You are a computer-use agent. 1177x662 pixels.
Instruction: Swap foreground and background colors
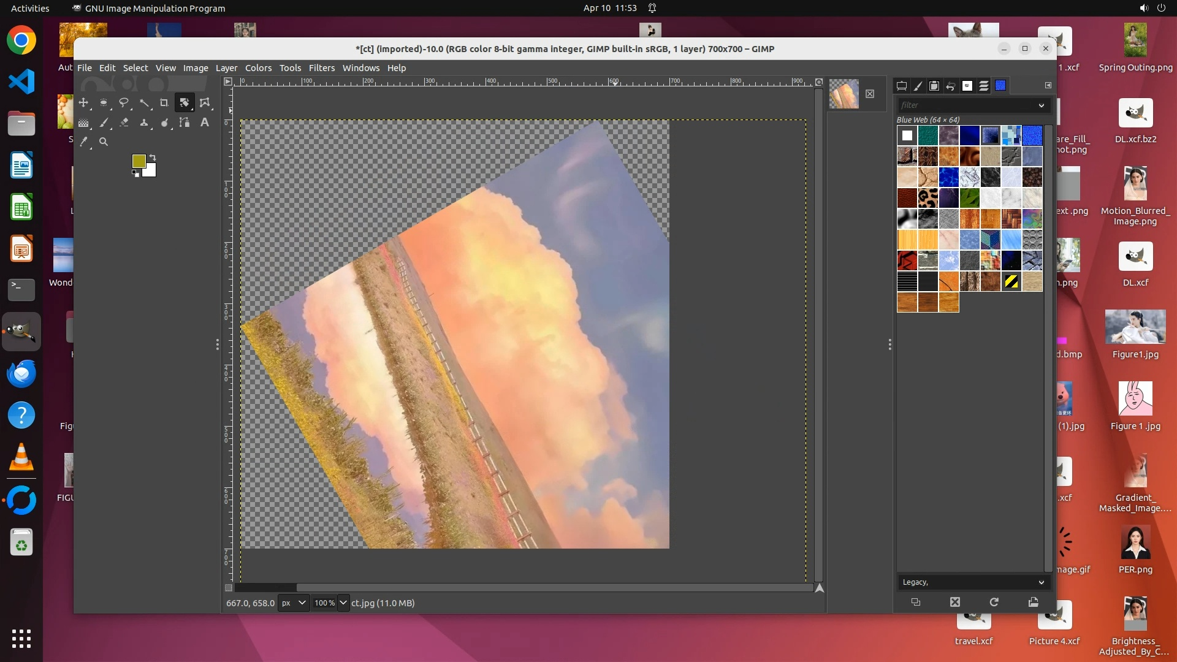tap(153, 158)
